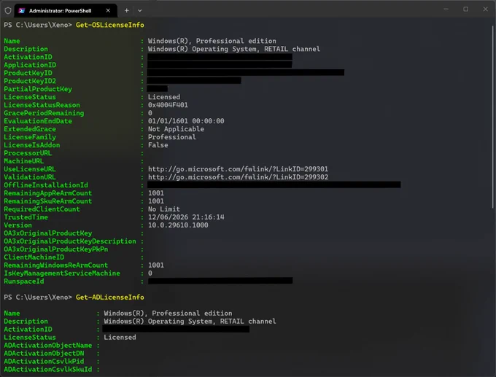Viewport: 496px width, 377px height.
Task: Click the ADActivationObjectDN label
Action: pyautogui.click(x=44, y=353)
